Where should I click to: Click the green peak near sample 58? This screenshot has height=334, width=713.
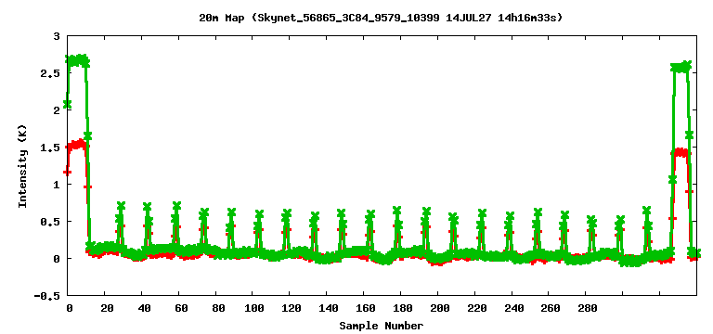point(177,206)
